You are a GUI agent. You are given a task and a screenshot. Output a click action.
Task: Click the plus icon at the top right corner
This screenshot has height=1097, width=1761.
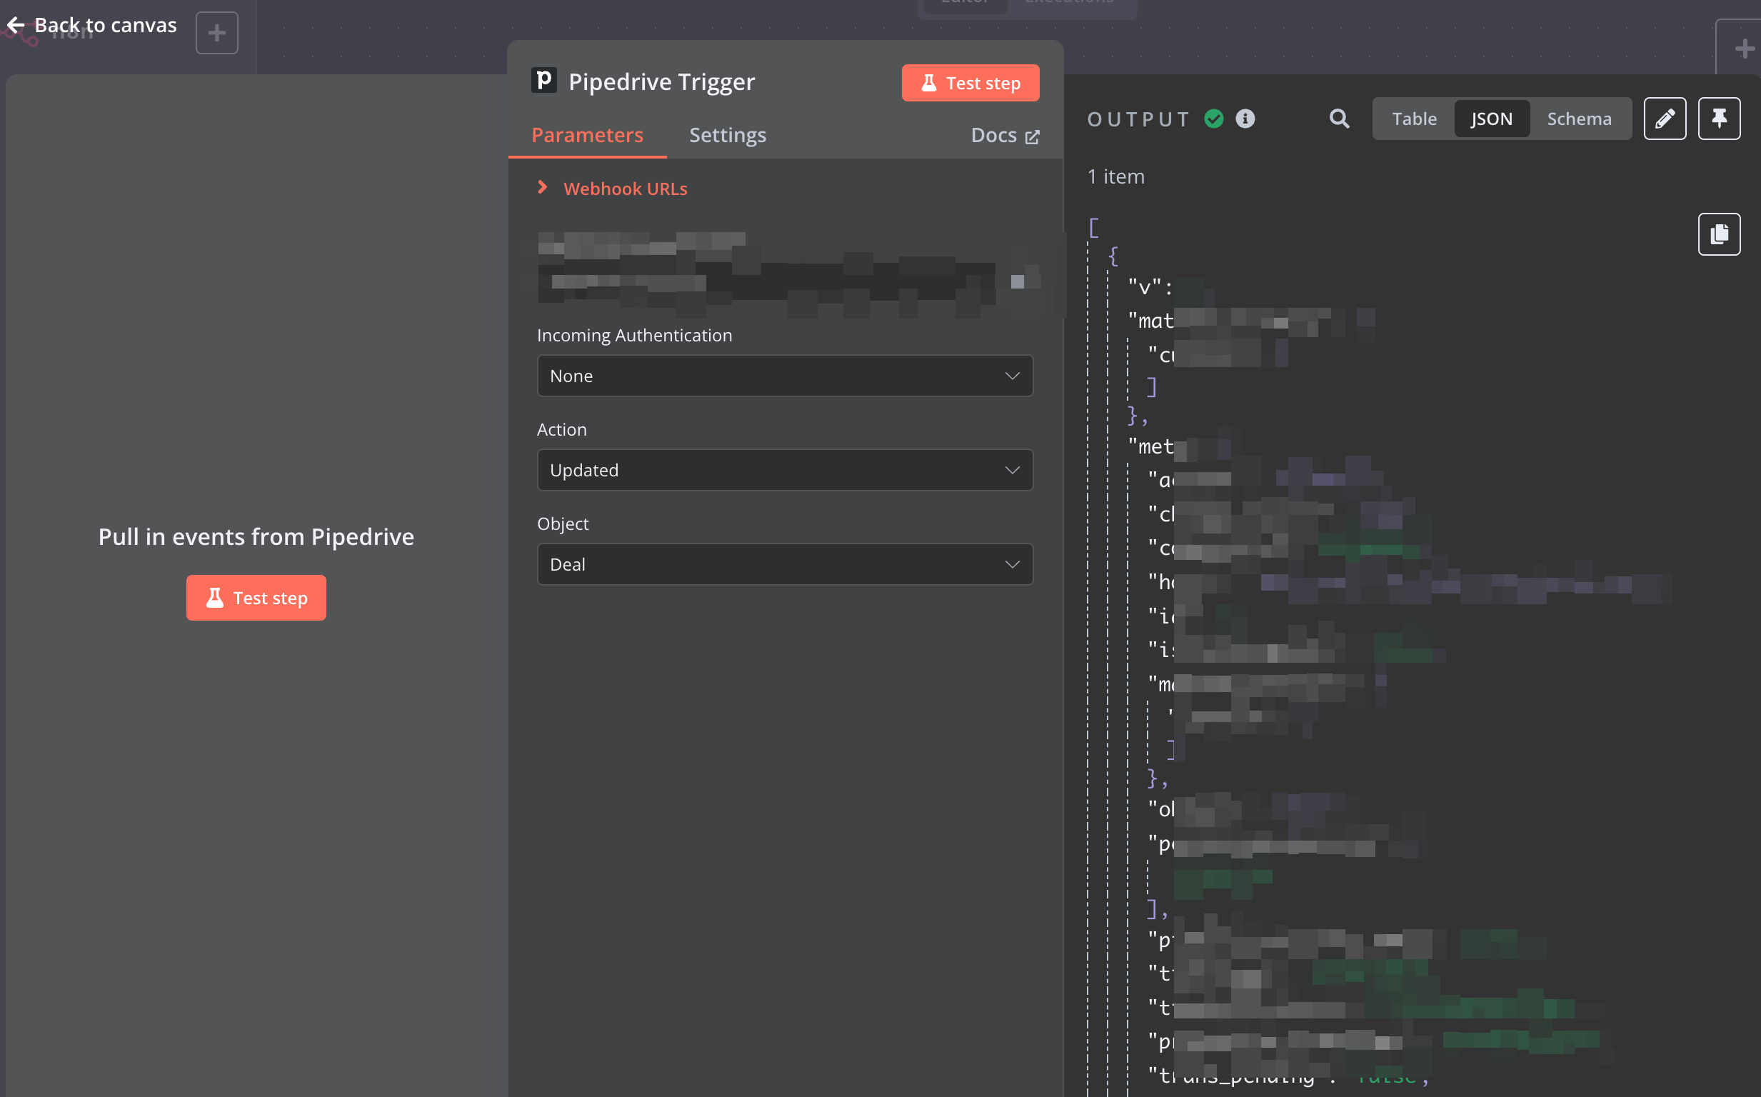click(x=1744, y=49)
